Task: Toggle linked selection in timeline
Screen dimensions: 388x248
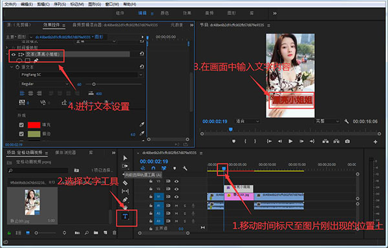Action: (x=164, y=168)
